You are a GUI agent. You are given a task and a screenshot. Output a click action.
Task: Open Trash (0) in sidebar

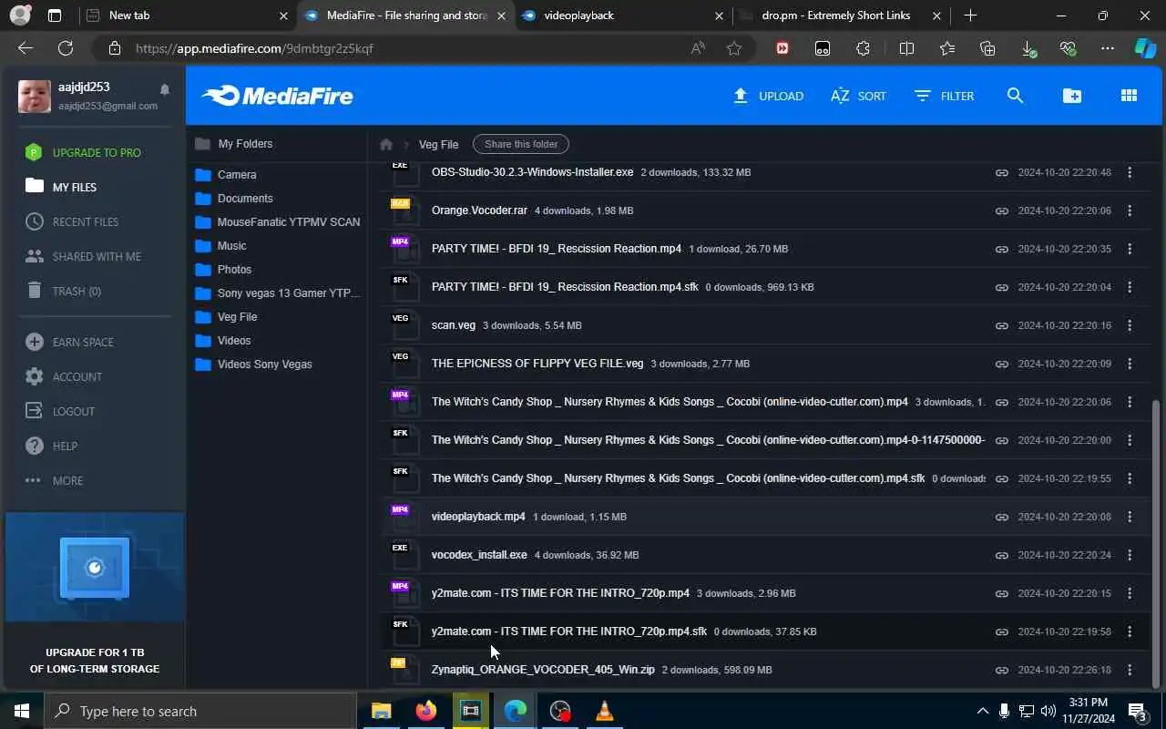64,291
